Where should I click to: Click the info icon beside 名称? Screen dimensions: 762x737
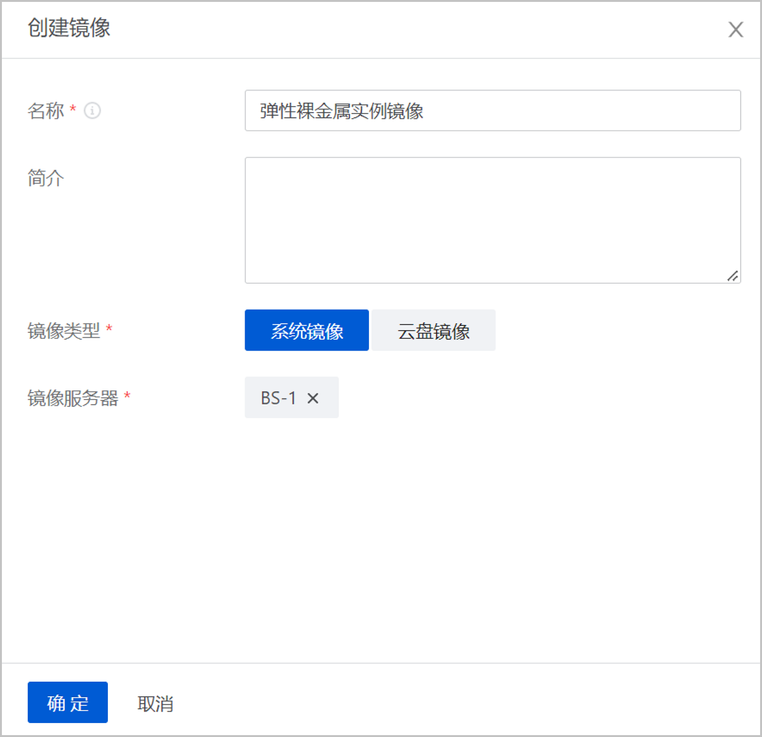93,111
